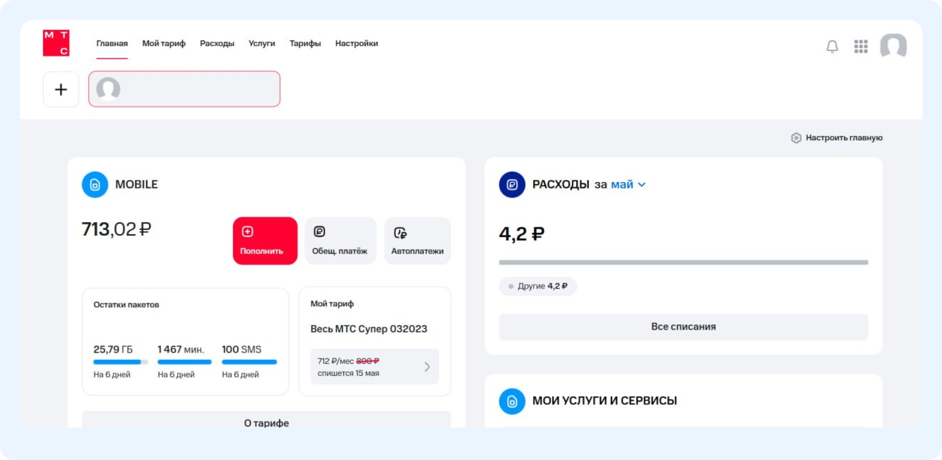Image resolution: width=942 pixels, height=460 pixels.
Task: Click the MTS red logo
Action: click(56, 43)
